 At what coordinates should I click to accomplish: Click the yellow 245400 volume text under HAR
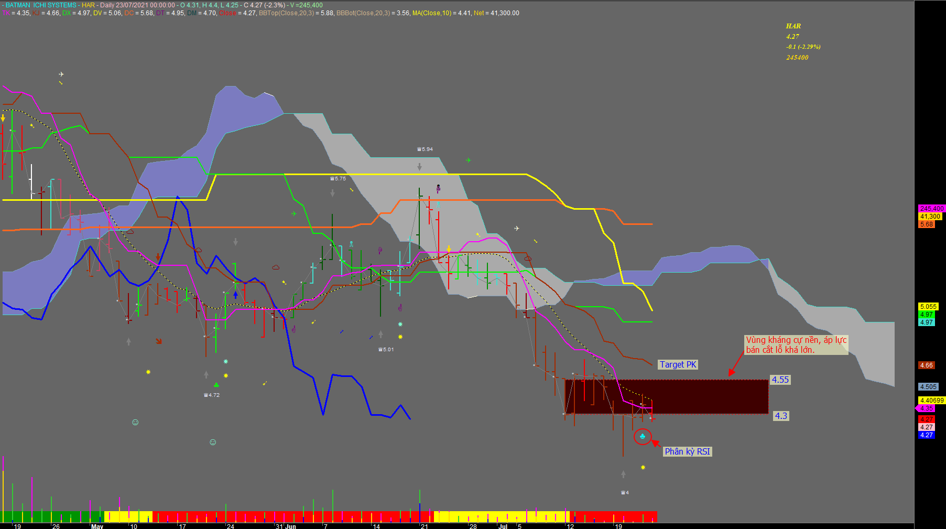(797, 58)
